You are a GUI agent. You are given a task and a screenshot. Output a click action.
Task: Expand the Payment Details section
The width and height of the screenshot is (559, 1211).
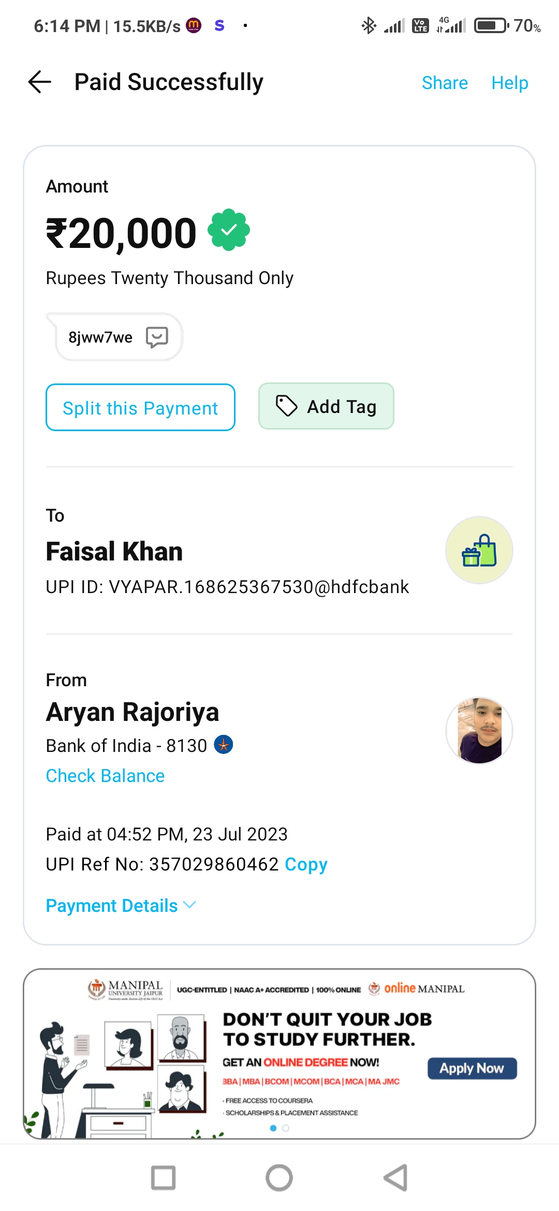coord(121,906)
